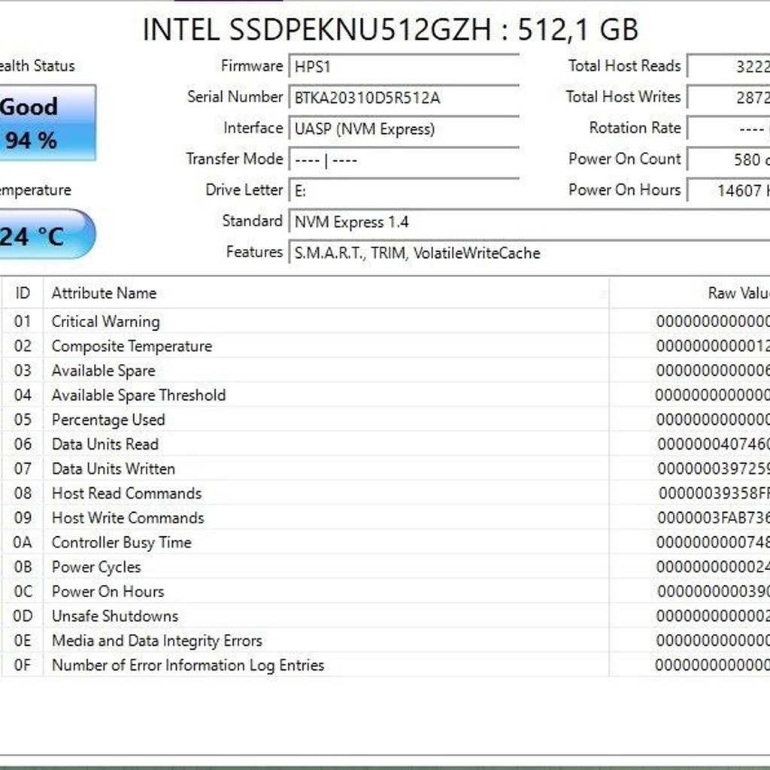Click the Drive Letter field E:
The height and width of the screenshot is (770, 770).
[x=404, y=190]
